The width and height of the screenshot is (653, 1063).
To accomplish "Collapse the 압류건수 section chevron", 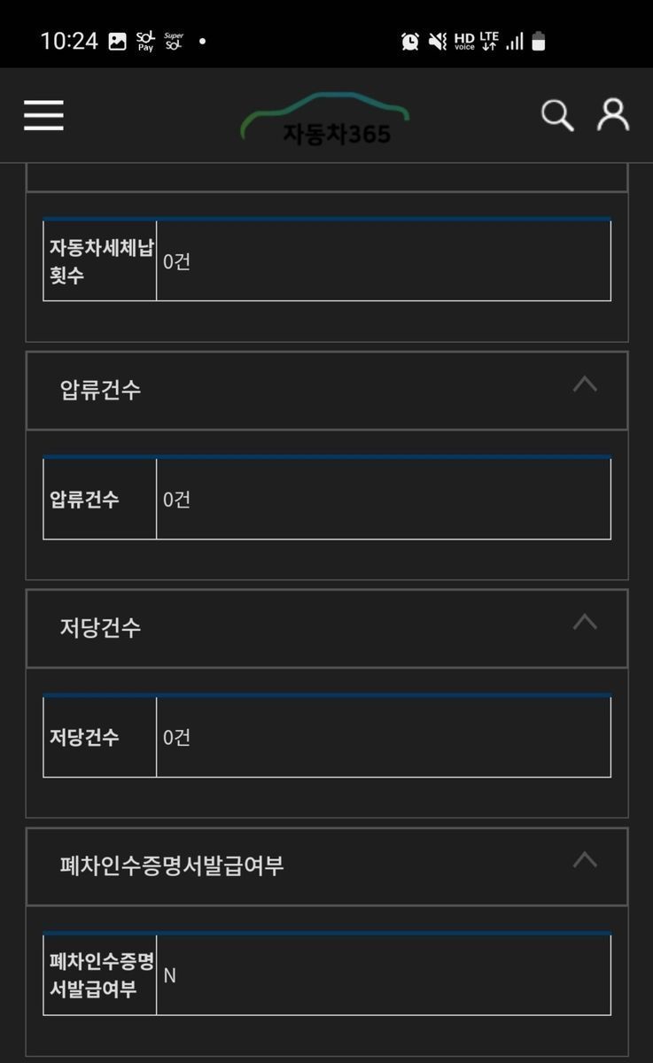I will click(x=585, y=384).
